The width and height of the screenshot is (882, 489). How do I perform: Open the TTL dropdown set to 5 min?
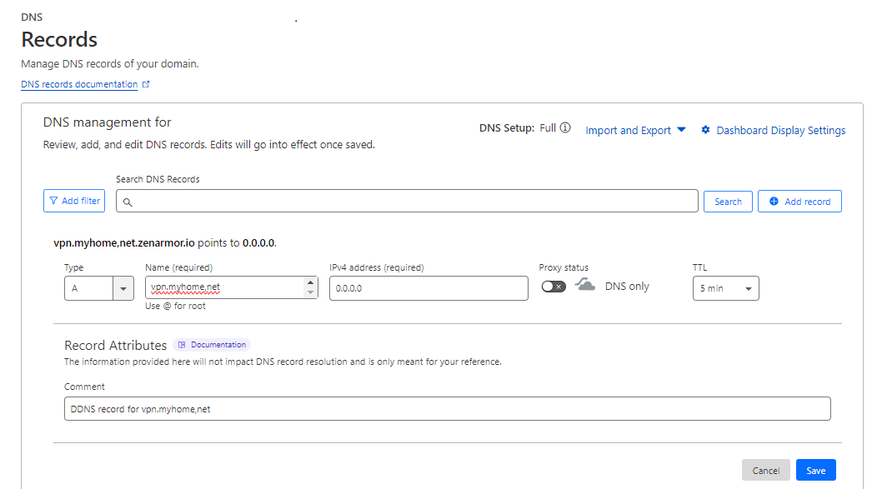point(725,288)
